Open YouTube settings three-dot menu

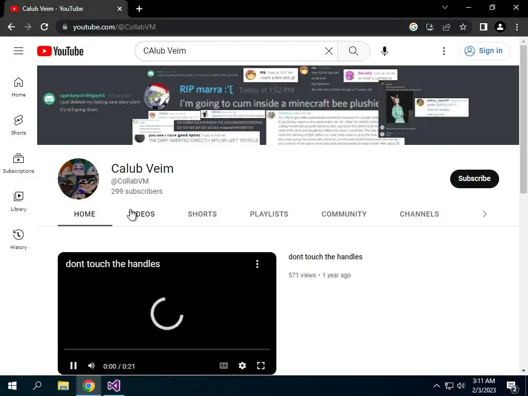point(444,51)
